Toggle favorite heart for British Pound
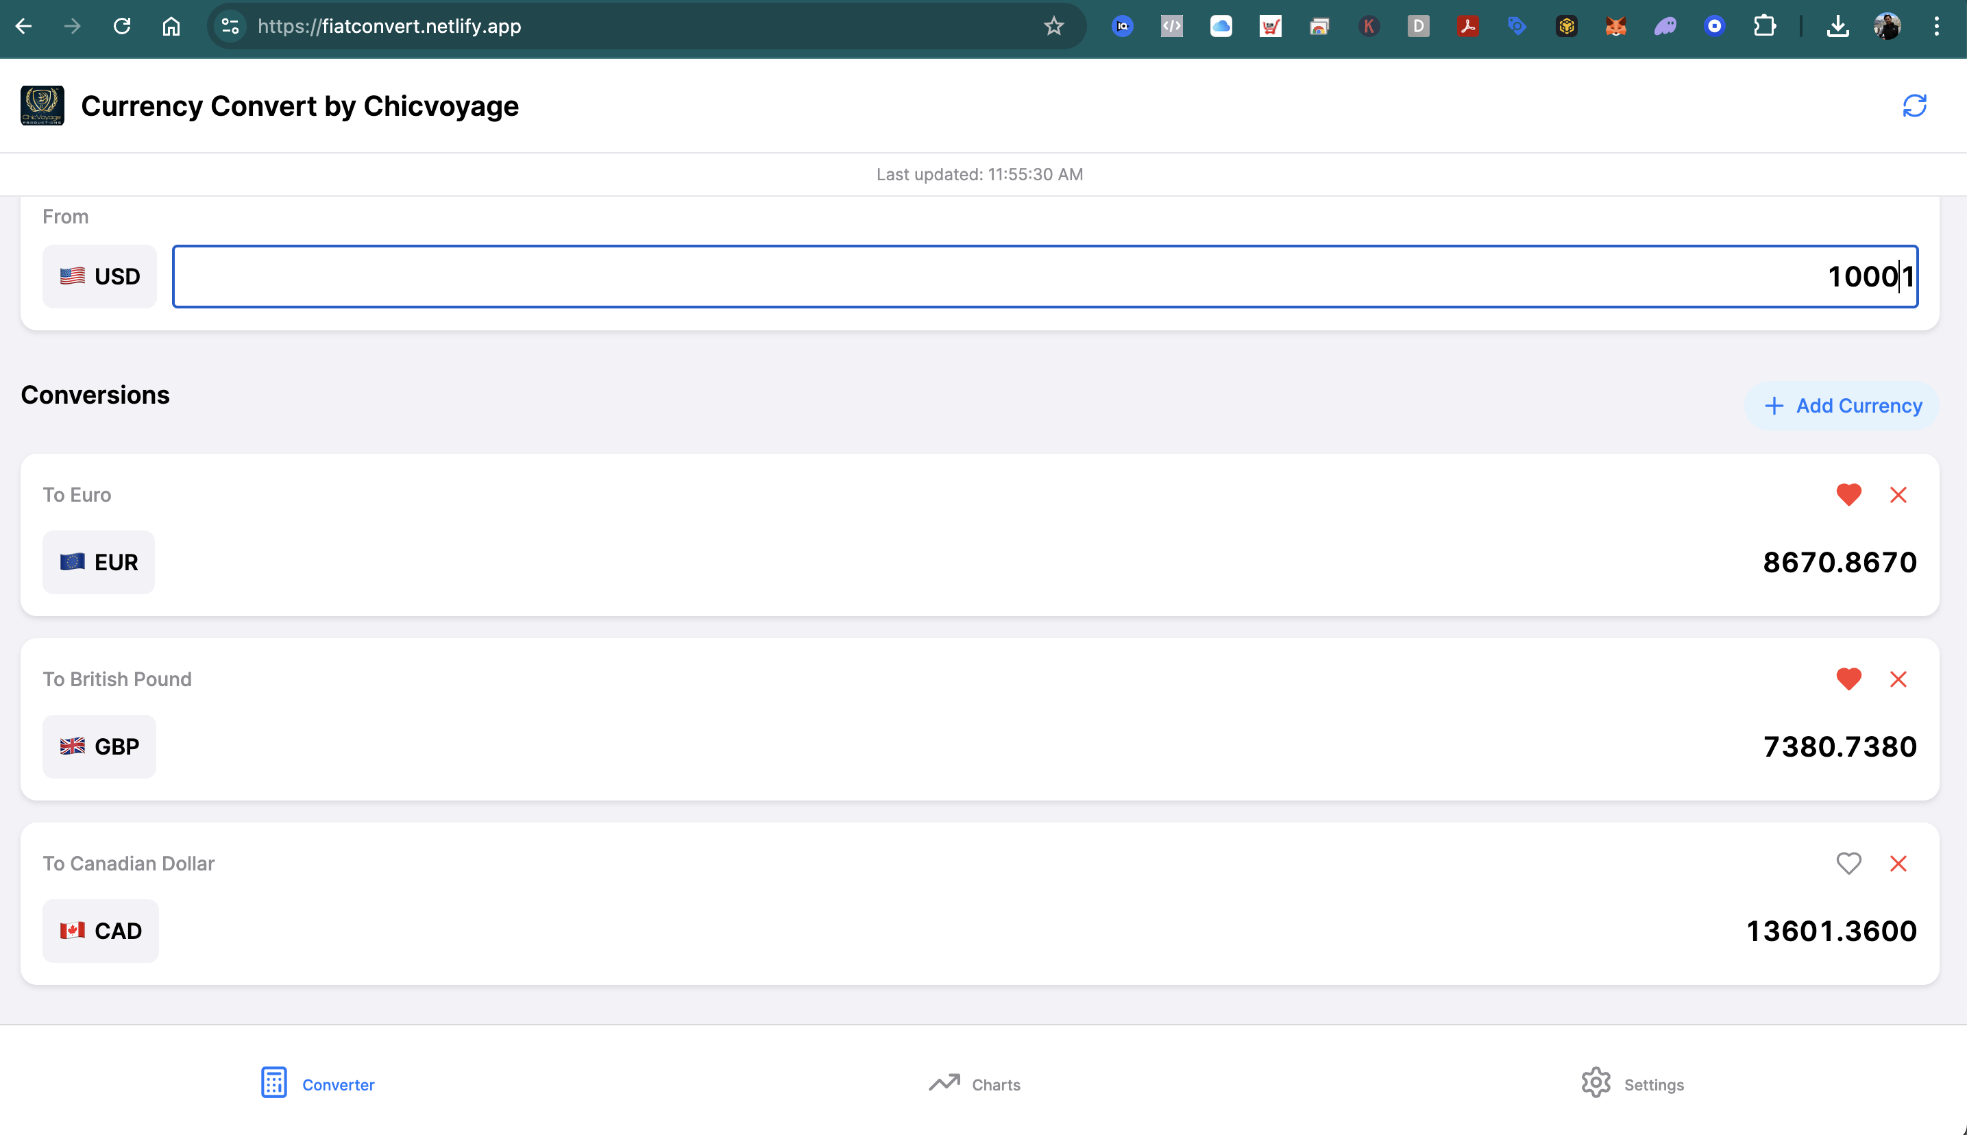This screenshot has height=1135, width=1967. (x=1848, y=679)
